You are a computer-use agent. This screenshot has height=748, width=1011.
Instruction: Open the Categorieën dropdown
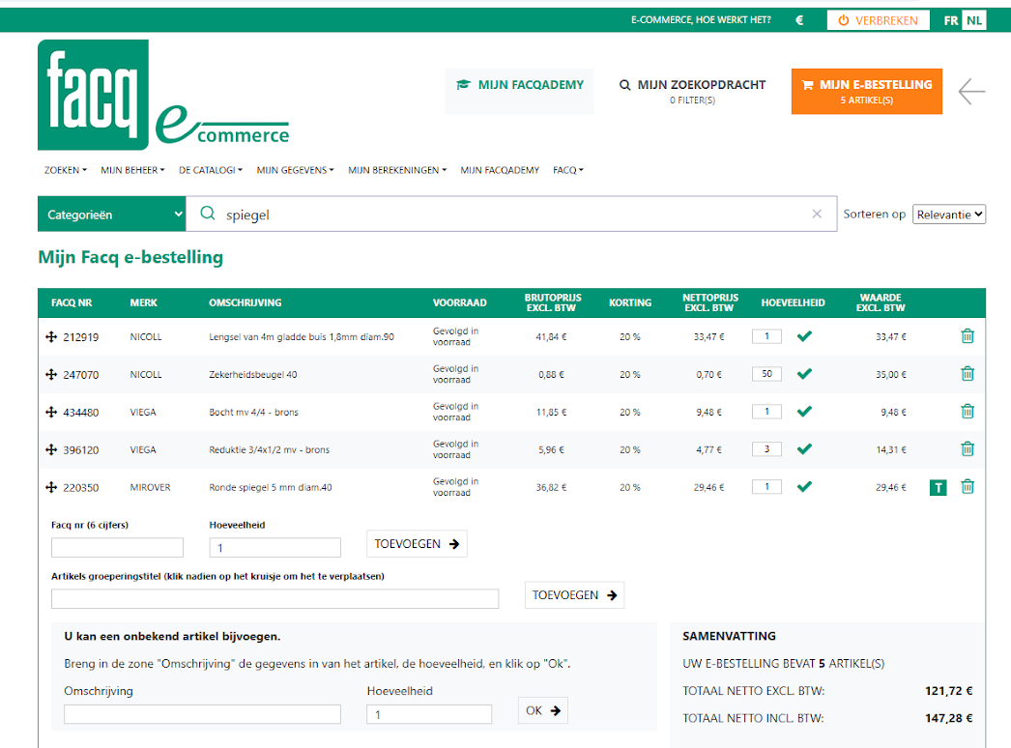pyautogui.click(x=111, y=215)
